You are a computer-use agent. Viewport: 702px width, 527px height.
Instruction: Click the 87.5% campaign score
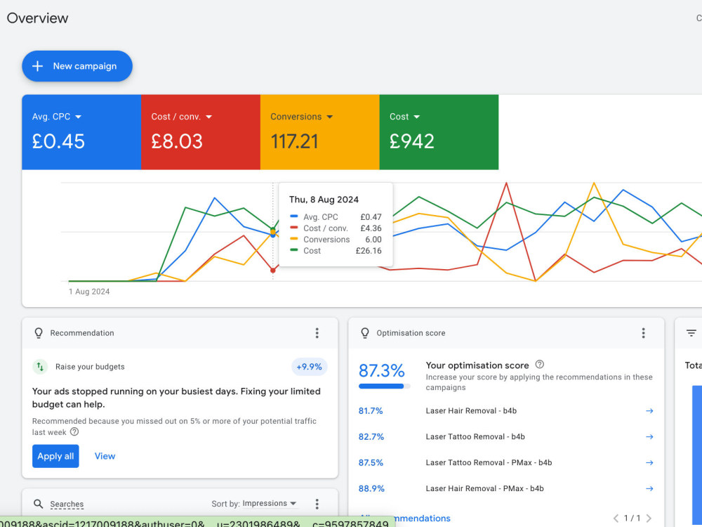(x=371, y=463)
